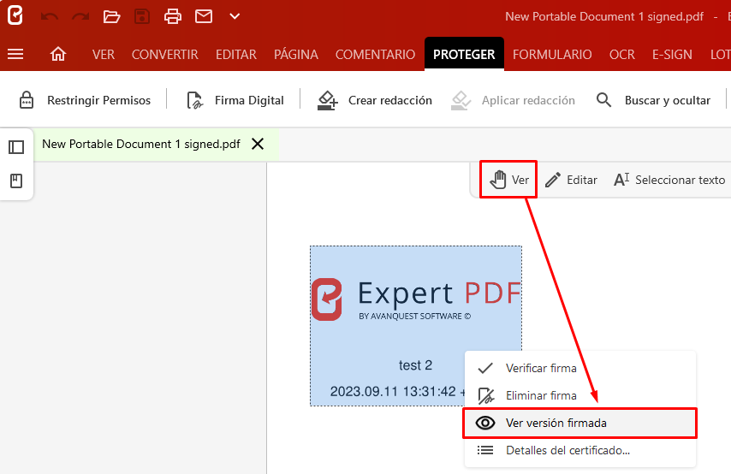Viewport: 731px width, 474px height.
Task: Print the document
Action: pyautogui.click(x=173, y=17)
